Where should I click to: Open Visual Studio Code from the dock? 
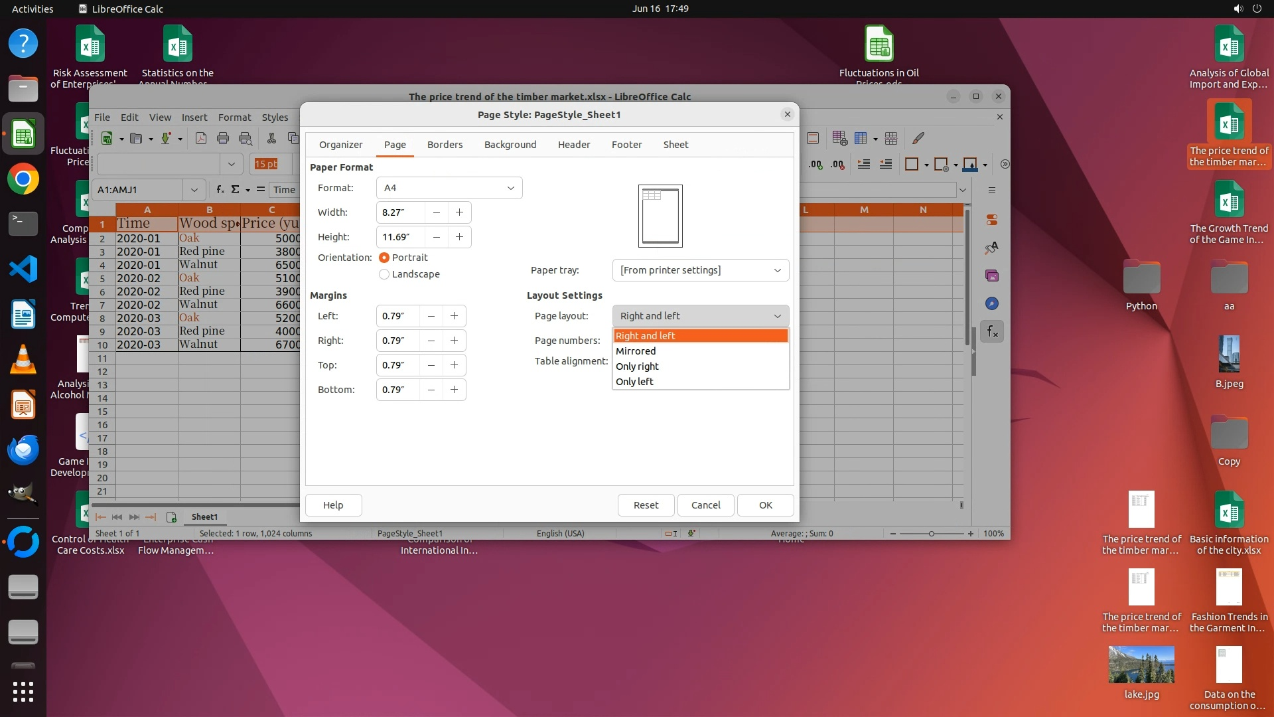[23, 270]
